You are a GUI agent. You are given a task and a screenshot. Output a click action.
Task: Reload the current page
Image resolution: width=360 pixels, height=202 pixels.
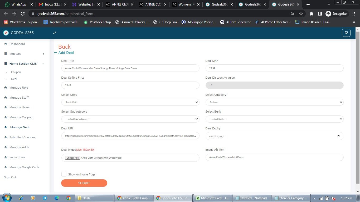(23, 14)
